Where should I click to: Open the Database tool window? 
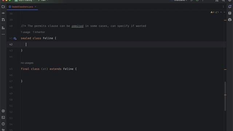(230, 13)
